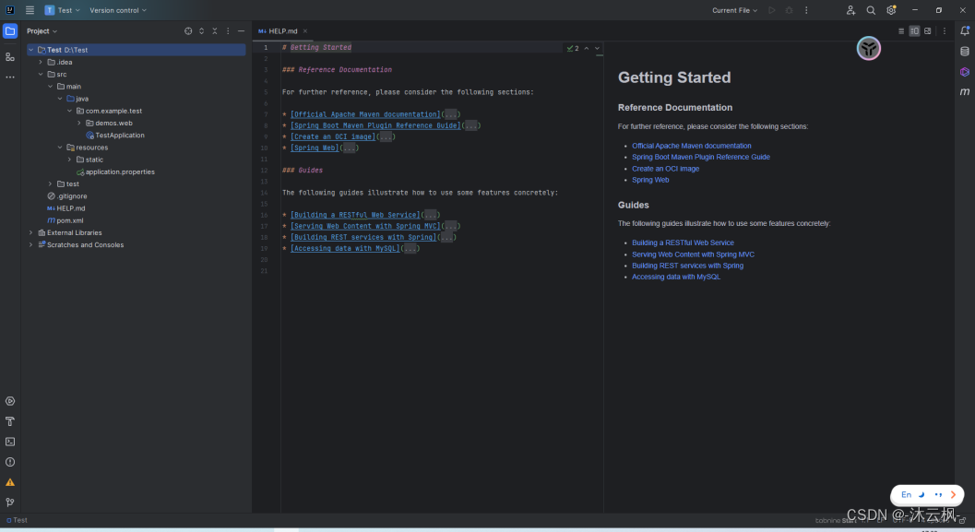
Task: Open the Problems tool window
Action: (10, 462)
